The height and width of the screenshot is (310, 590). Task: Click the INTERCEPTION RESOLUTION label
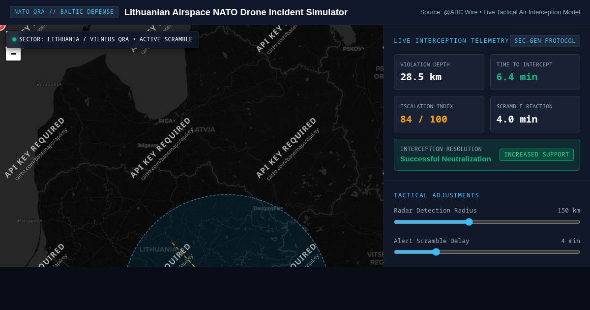441,149
